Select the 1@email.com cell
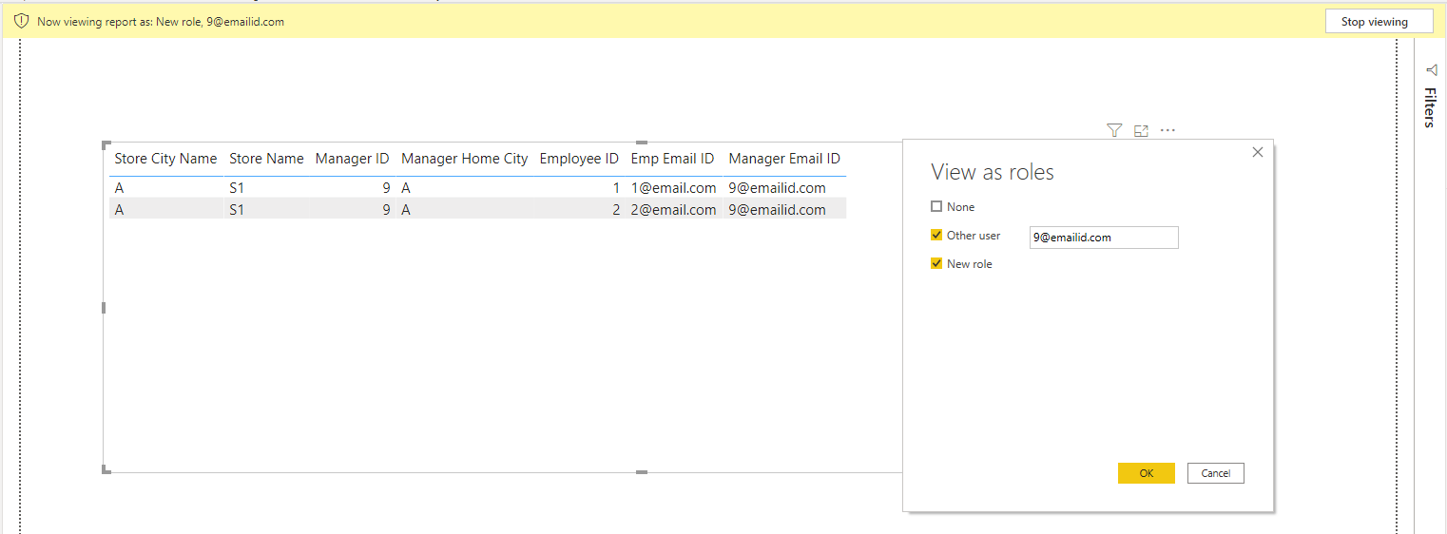This screenshot has height=534, width=1447. 673,188
